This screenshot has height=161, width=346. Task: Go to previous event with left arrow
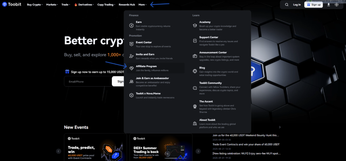58,151
